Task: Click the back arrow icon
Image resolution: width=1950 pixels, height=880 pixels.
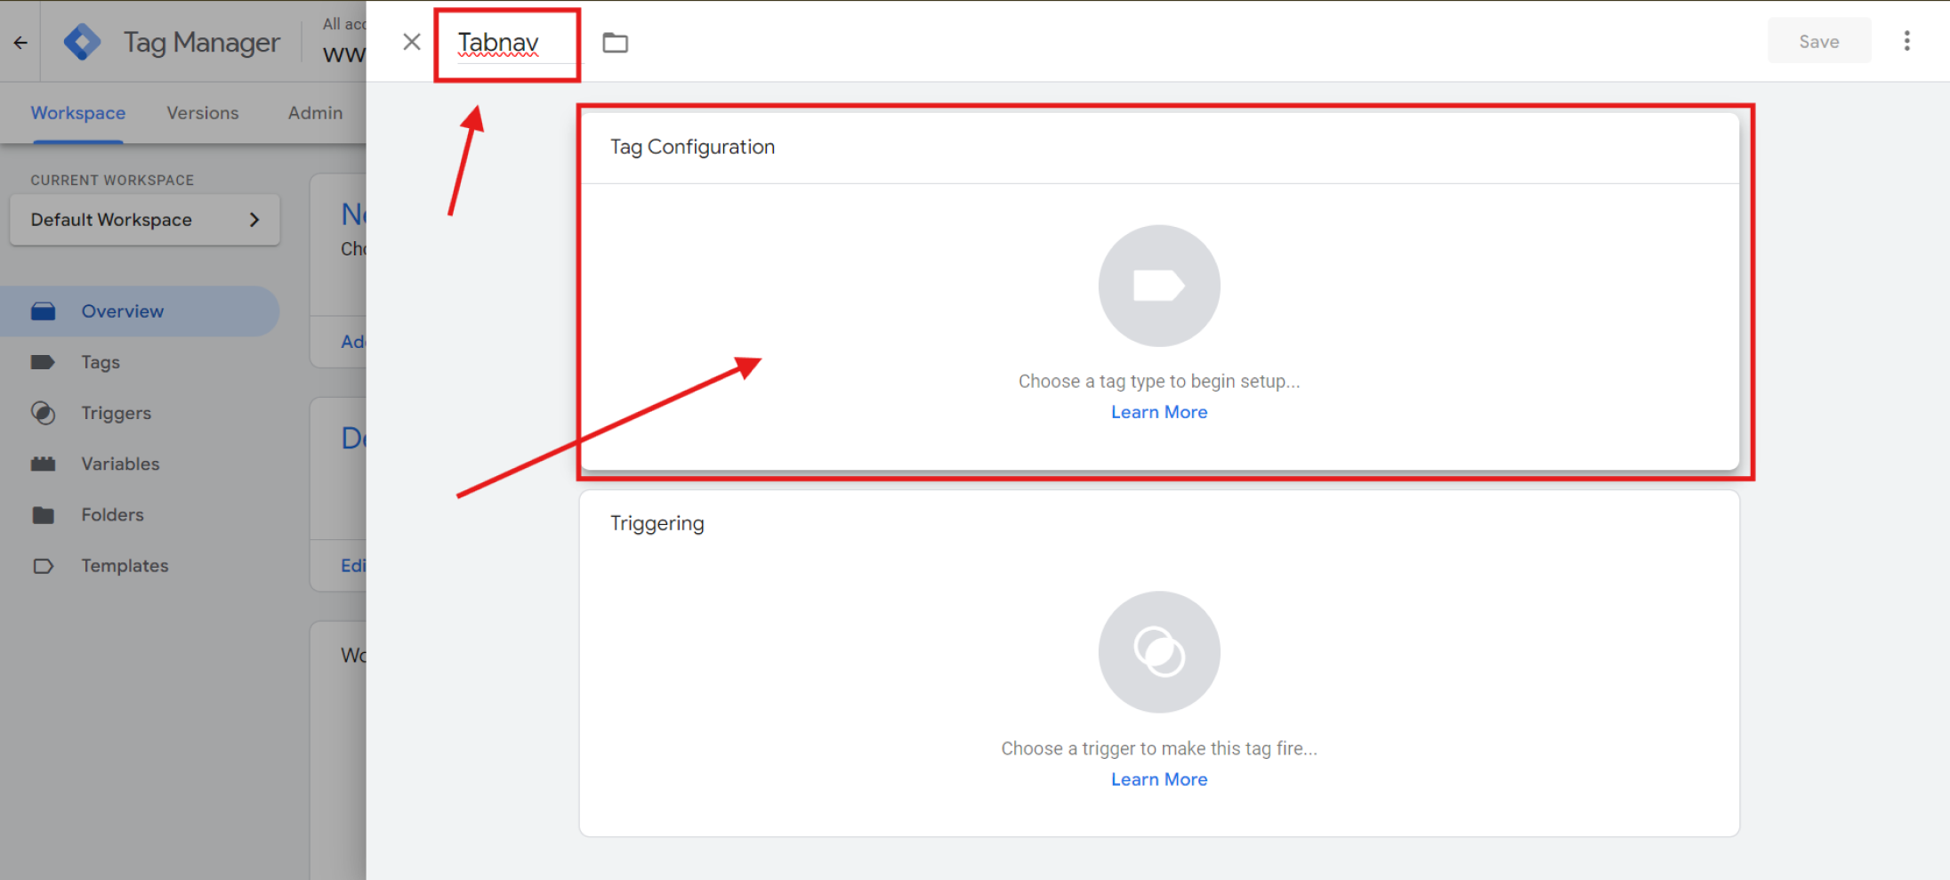Action: coord(20,42)
